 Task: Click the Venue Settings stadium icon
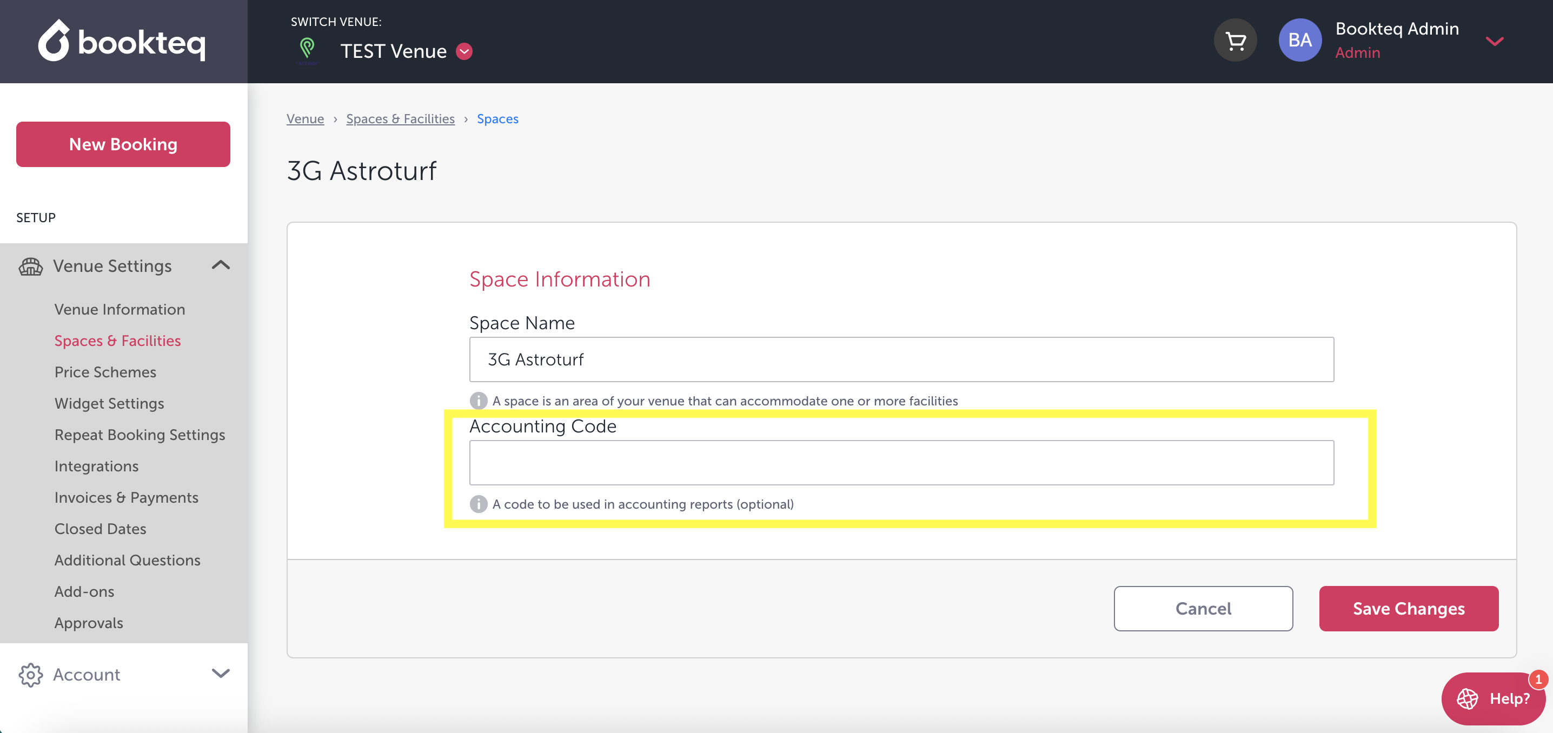31,266
